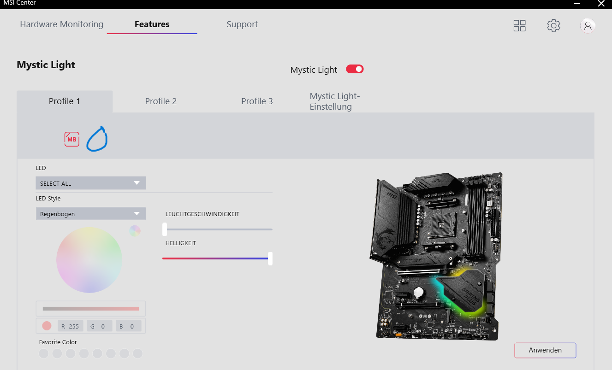Image resolution: width=612 pixels, height=370 pixels.
Task: Click the motherboard preview image
Action: coord(436,256)
